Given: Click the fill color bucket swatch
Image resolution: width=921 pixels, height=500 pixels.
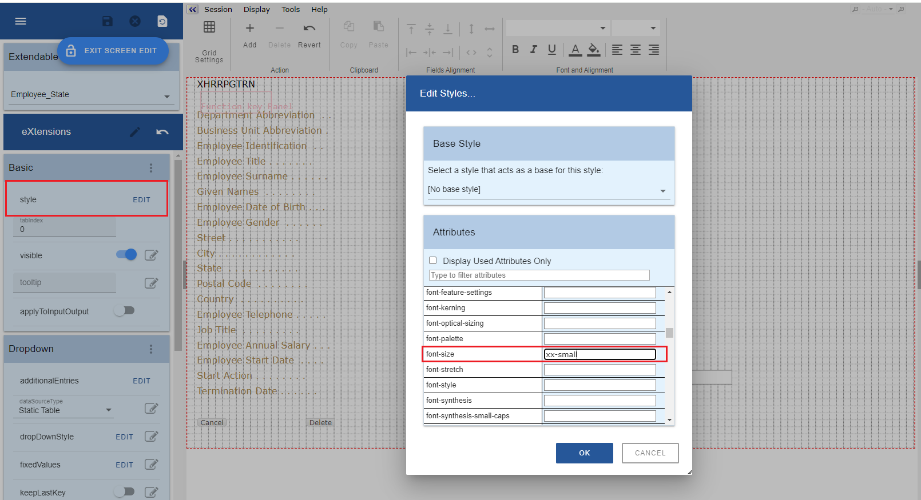Looking at the screenshot, I should [x=594, y=50].
